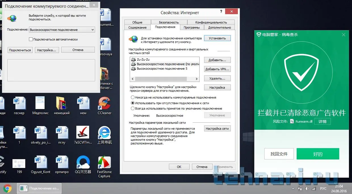The height and width of the screenshot is (194, 352).
Task: Click the green 好的 button
Action: 318,154
